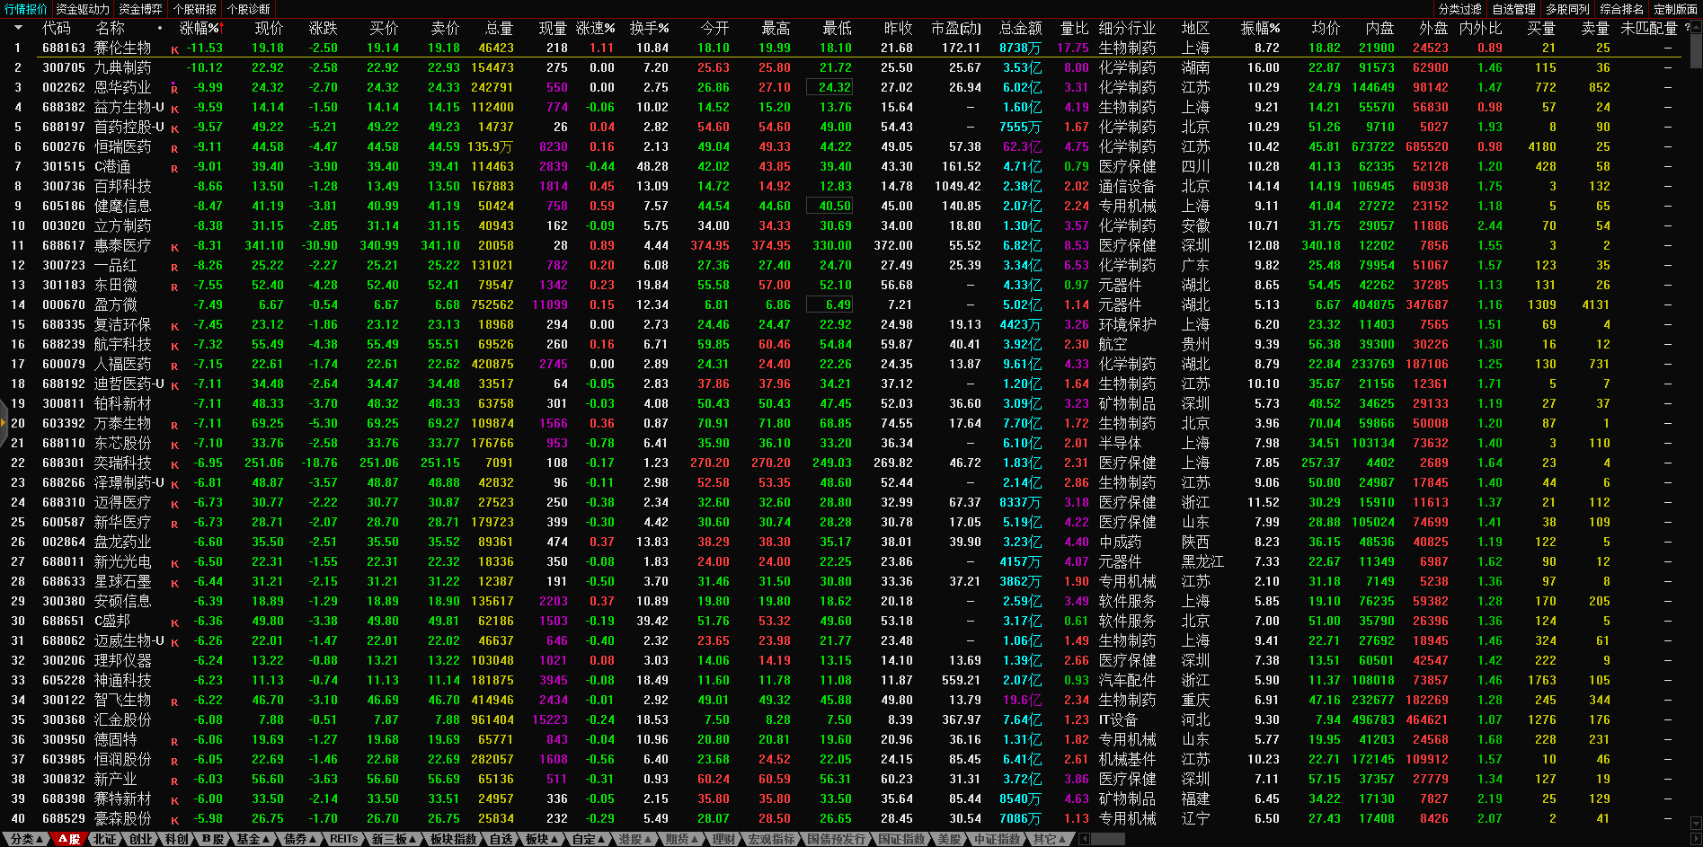Click the dot marker column header

tap(160, 29)
